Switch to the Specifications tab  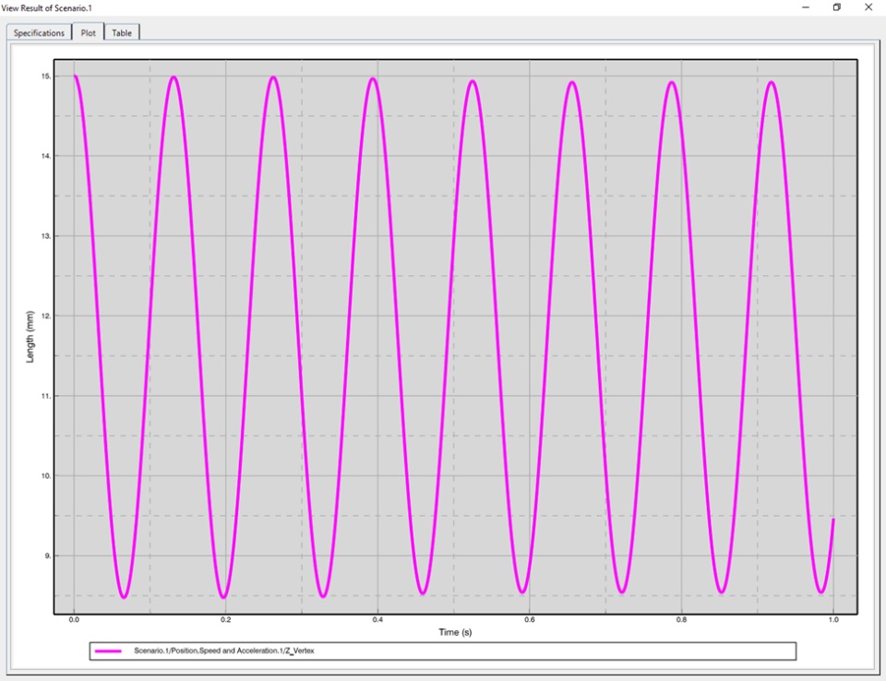[x=39, y=33]
